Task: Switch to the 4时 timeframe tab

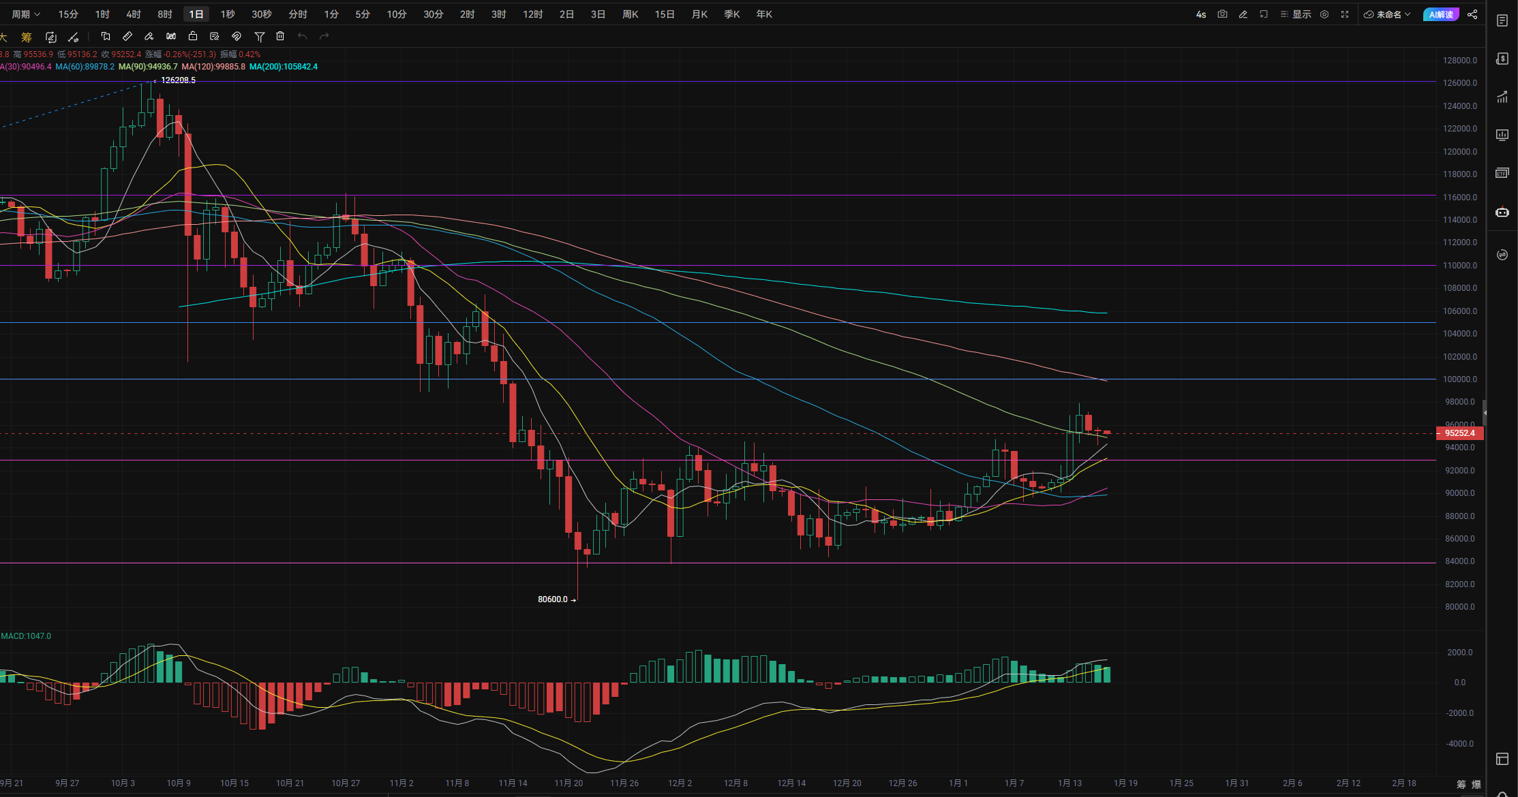Action: coord(134,14)
